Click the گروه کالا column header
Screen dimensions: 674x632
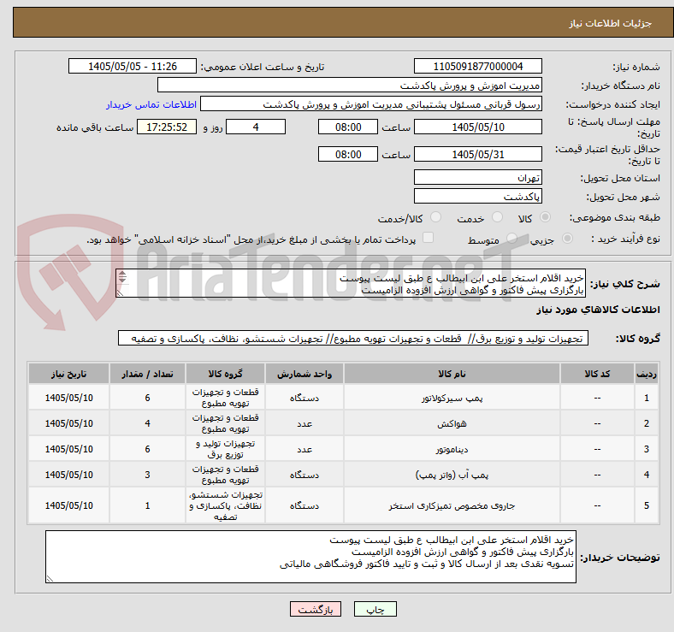click(x=225, y=374)
